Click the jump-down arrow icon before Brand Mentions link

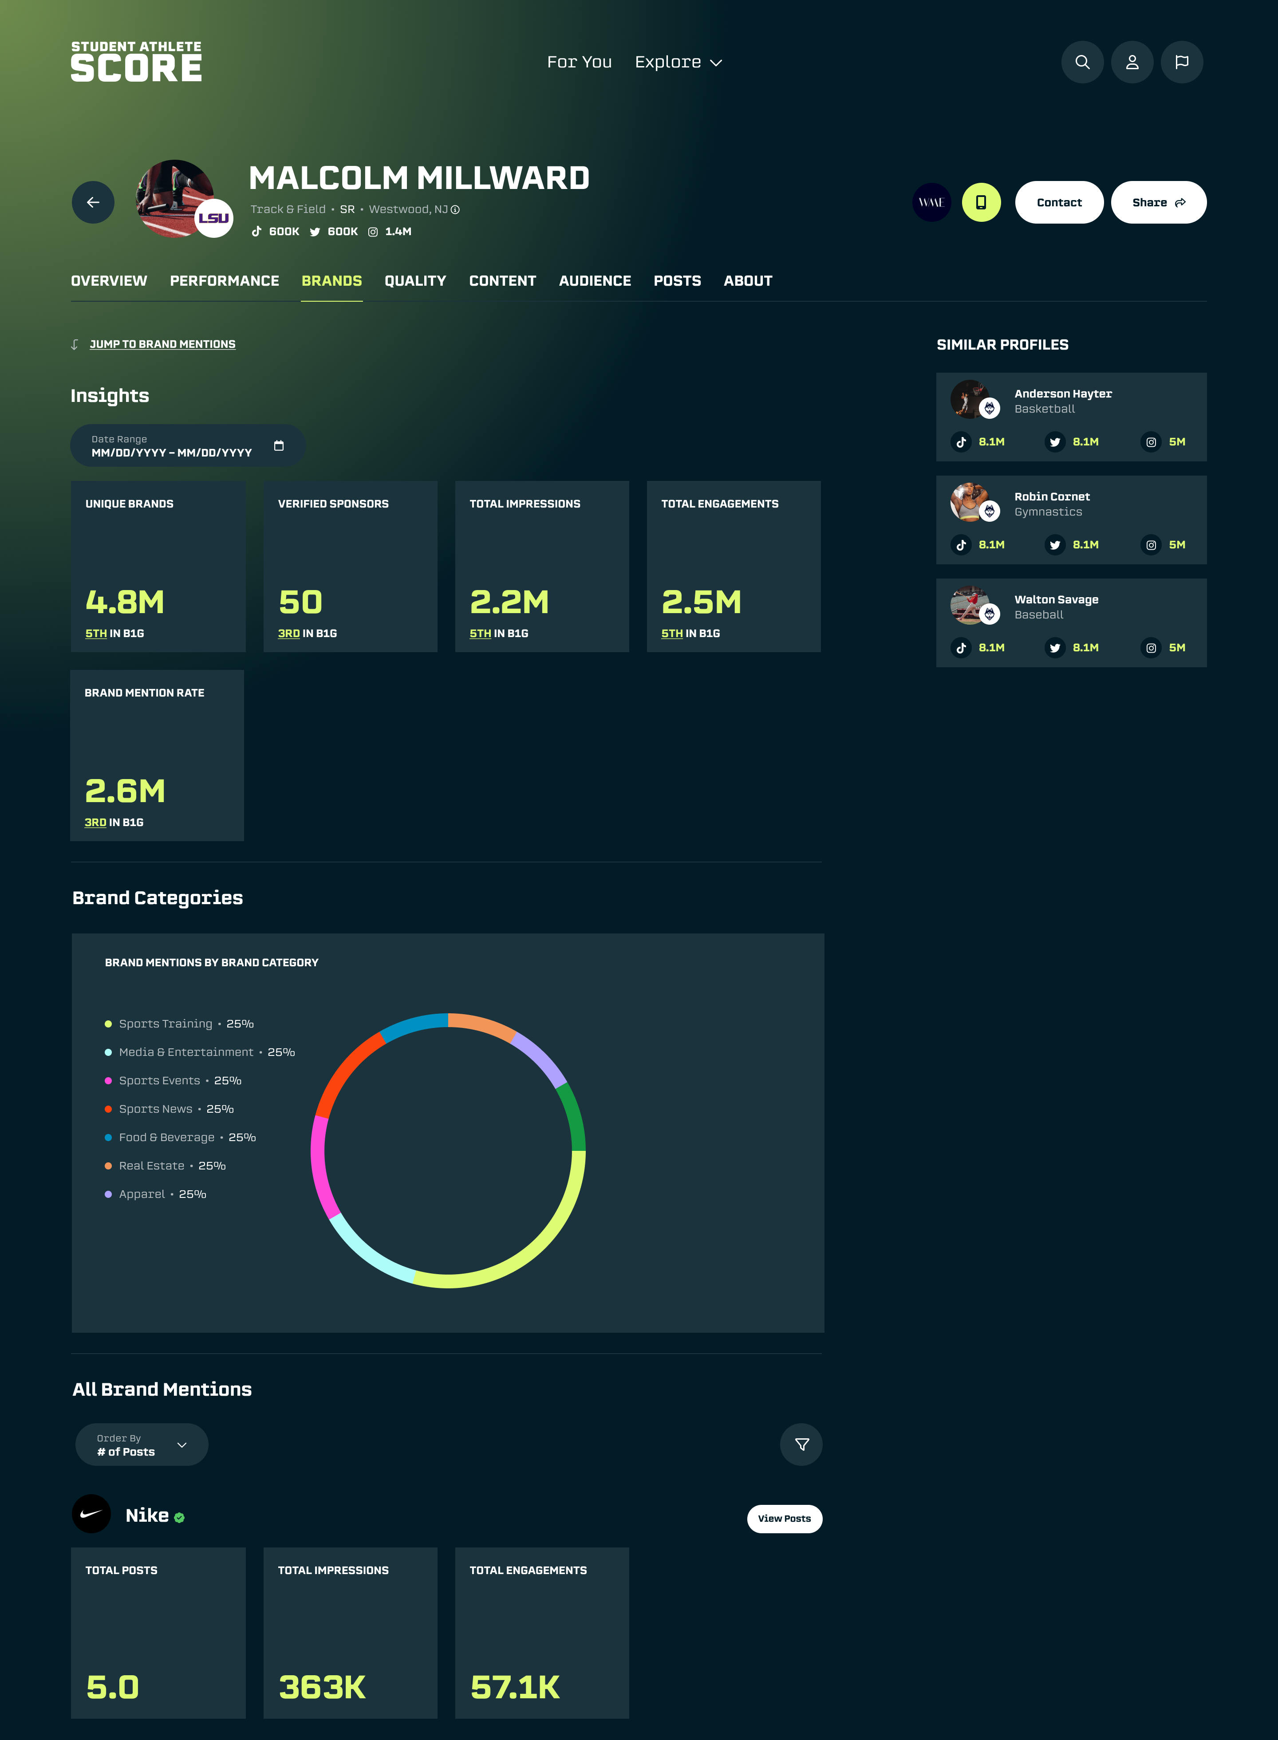75,344
